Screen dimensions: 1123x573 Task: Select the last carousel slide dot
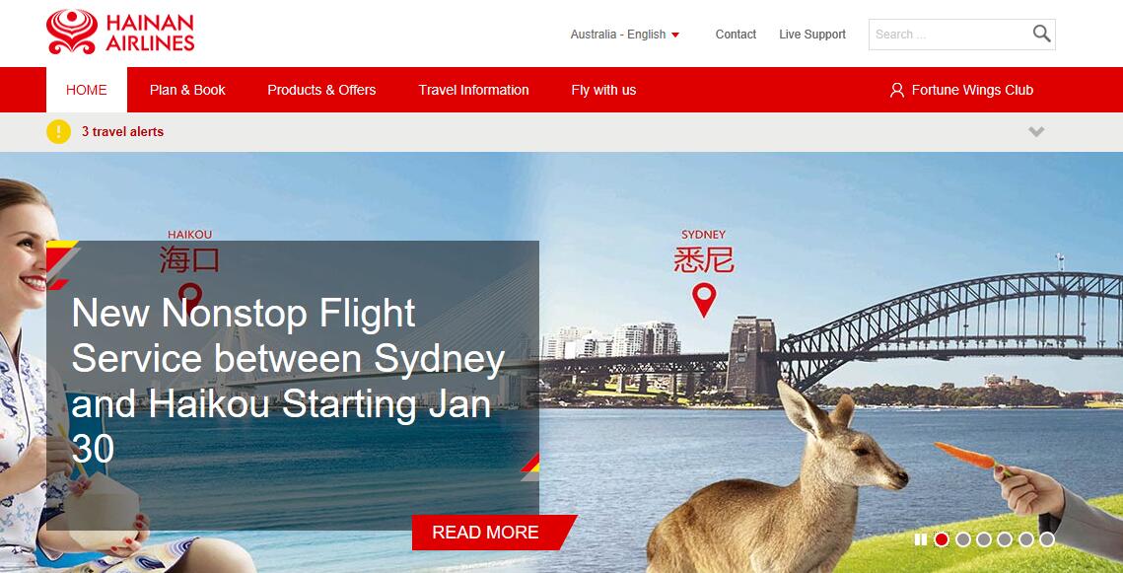1047,539
